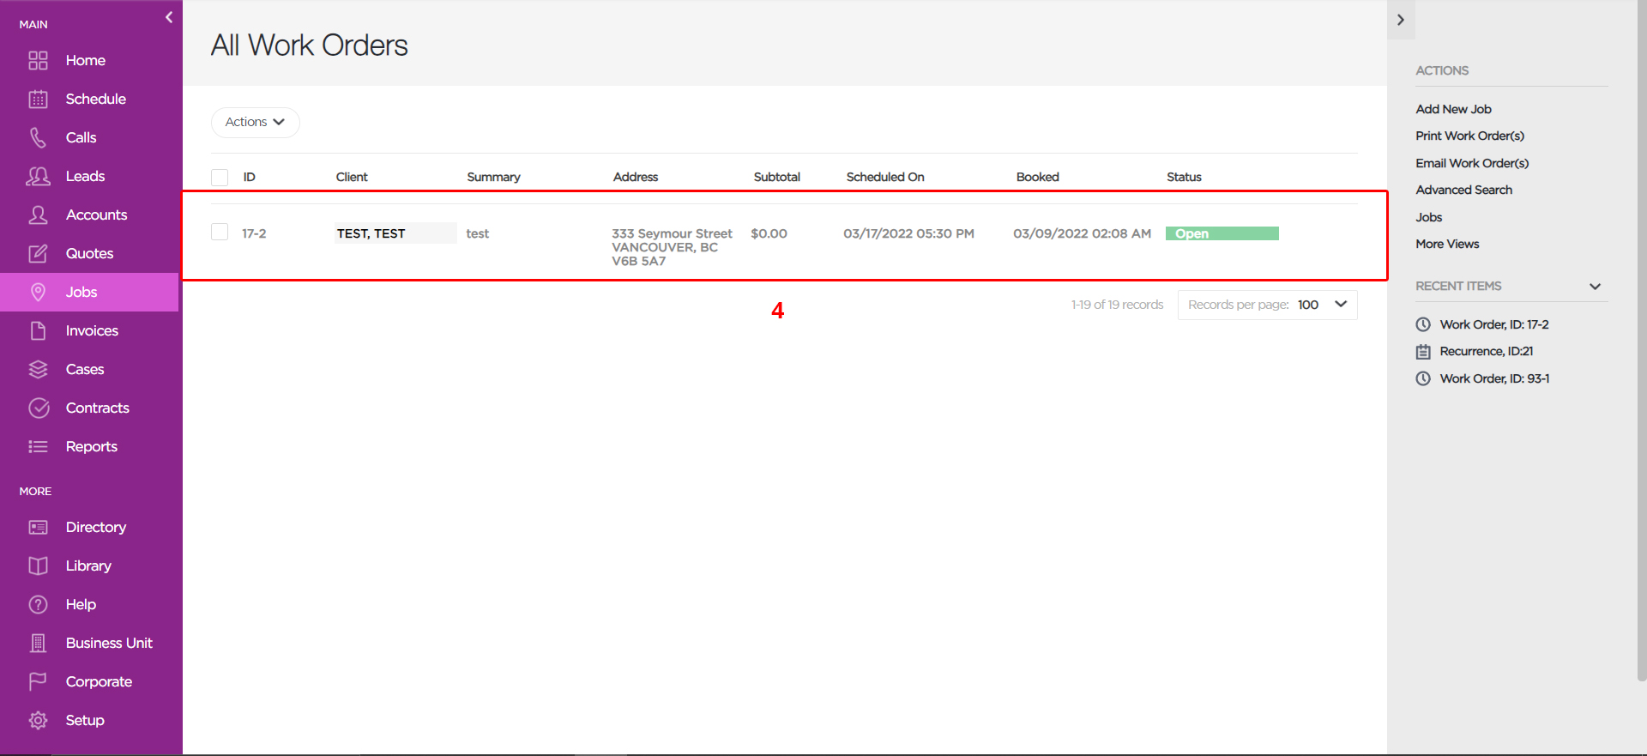Viewport: 1647px width, 756px height.
Task: Click clock icon beside Work Order 93-1
Action: (x=1423, y=378)
